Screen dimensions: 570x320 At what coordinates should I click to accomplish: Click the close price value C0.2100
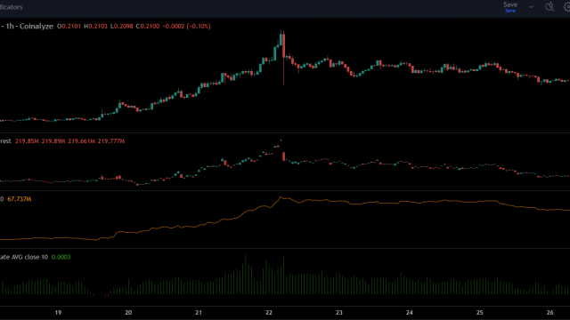coord(148,26)
